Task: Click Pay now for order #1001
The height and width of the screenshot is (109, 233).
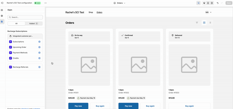Action: click(x=78, y=106)
